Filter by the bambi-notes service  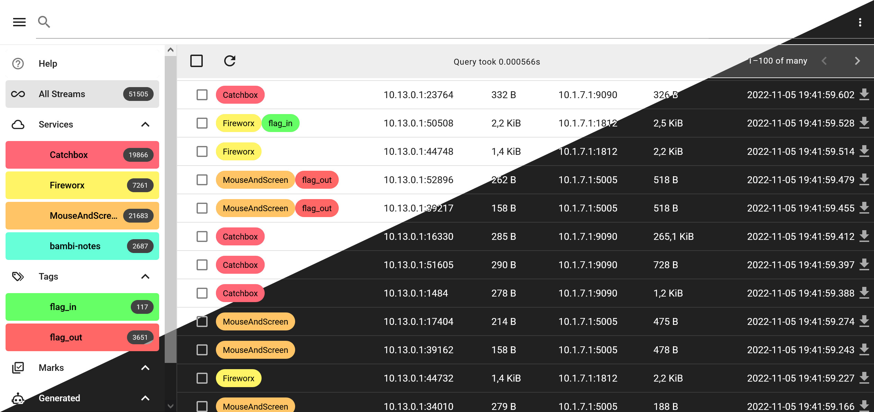point(82,246)
